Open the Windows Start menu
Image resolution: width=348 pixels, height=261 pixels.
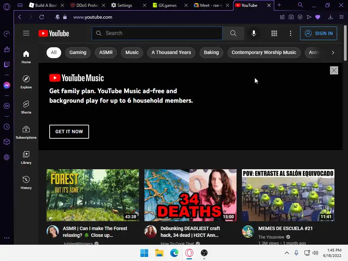[144, 253]
